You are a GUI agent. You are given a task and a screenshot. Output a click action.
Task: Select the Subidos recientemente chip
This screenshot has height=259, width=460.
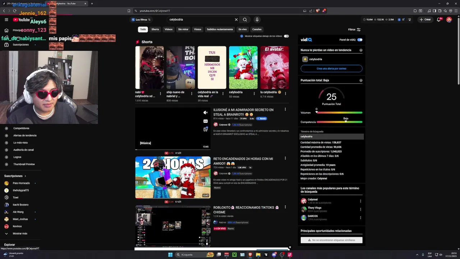220,29
